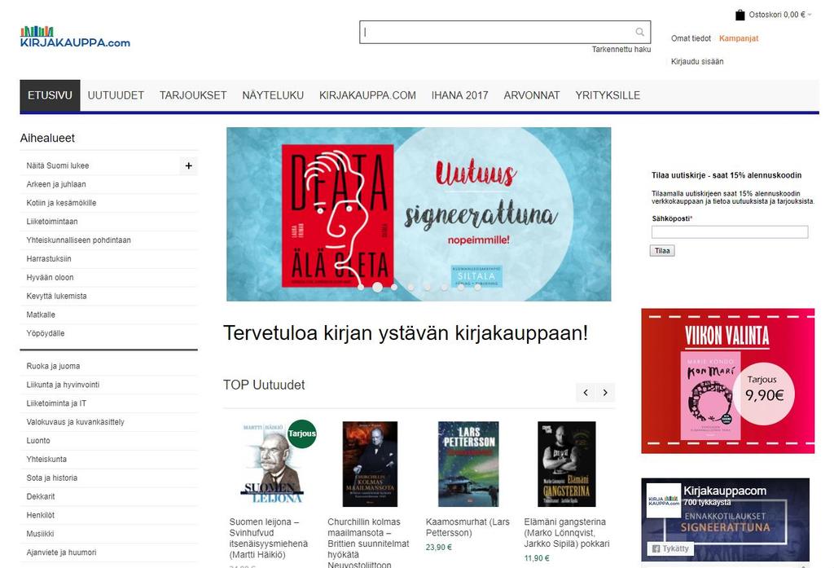The image size is (834, 568).
Task: Open the Ihana 2017 menu item
Action: [x=459, y=95]
